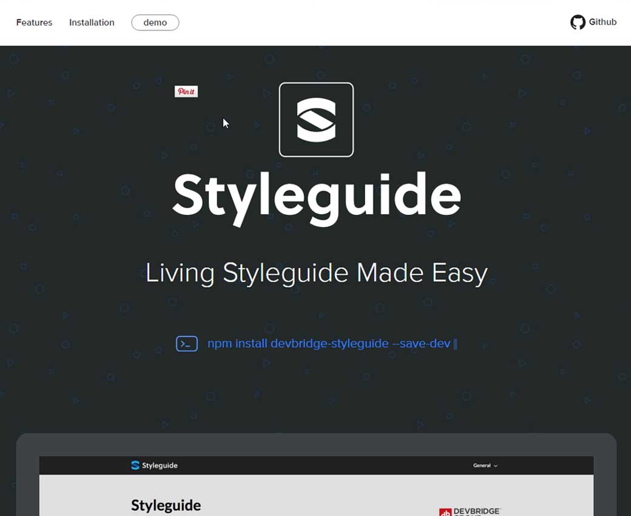Click the chevron next to General

click(496, 466)
